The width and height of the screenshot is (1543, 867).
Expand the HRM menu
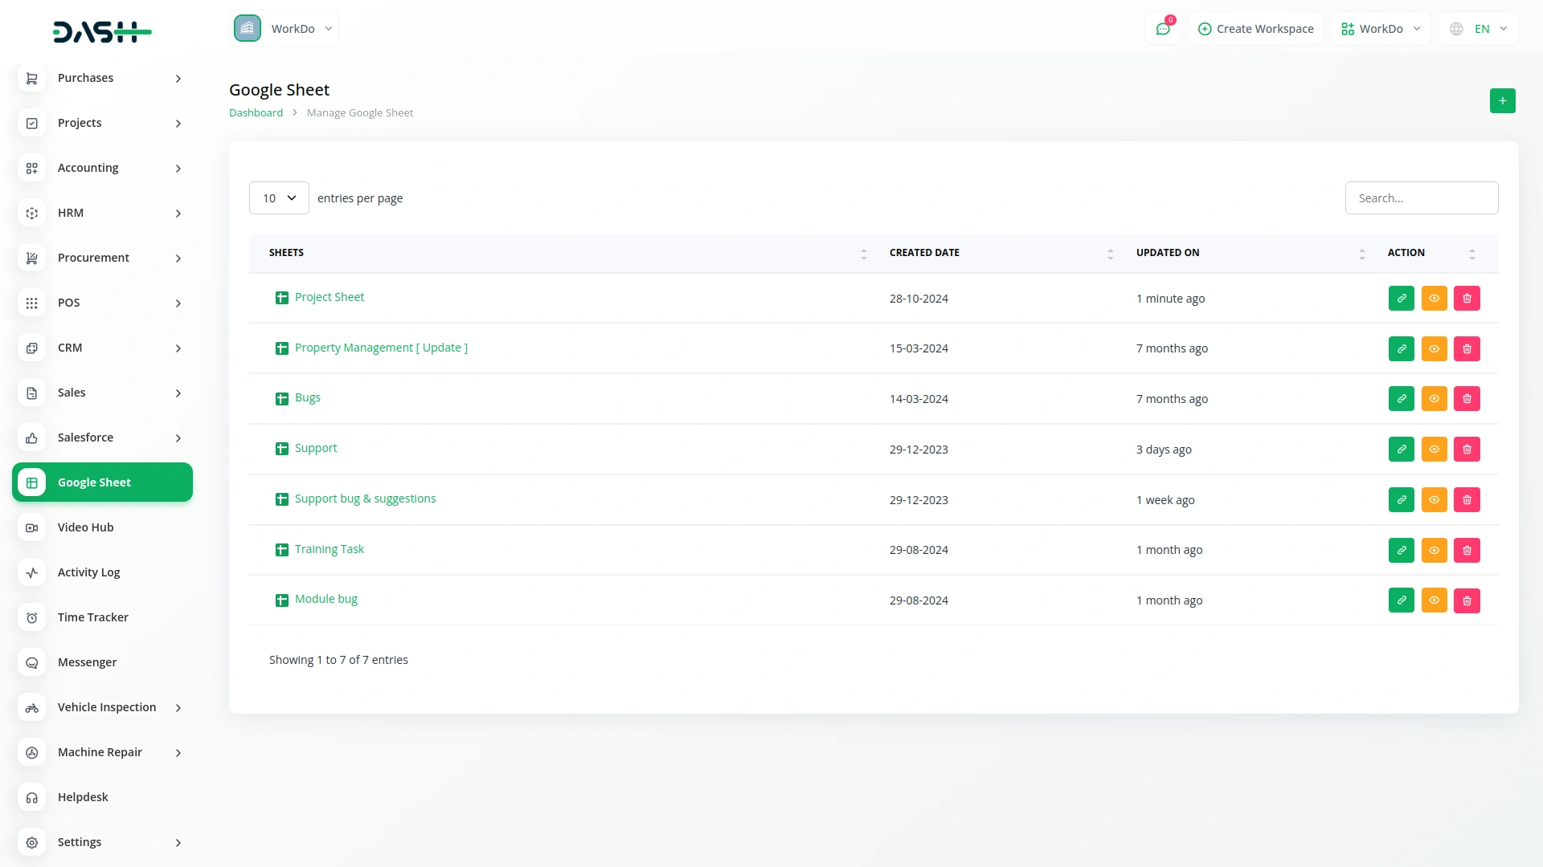pyautogui.click(x=103, y=213)
